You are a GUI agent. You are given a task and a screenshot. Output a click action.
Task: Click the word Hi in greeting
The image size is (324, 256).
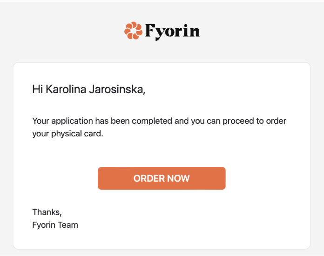tap(38, 90)
